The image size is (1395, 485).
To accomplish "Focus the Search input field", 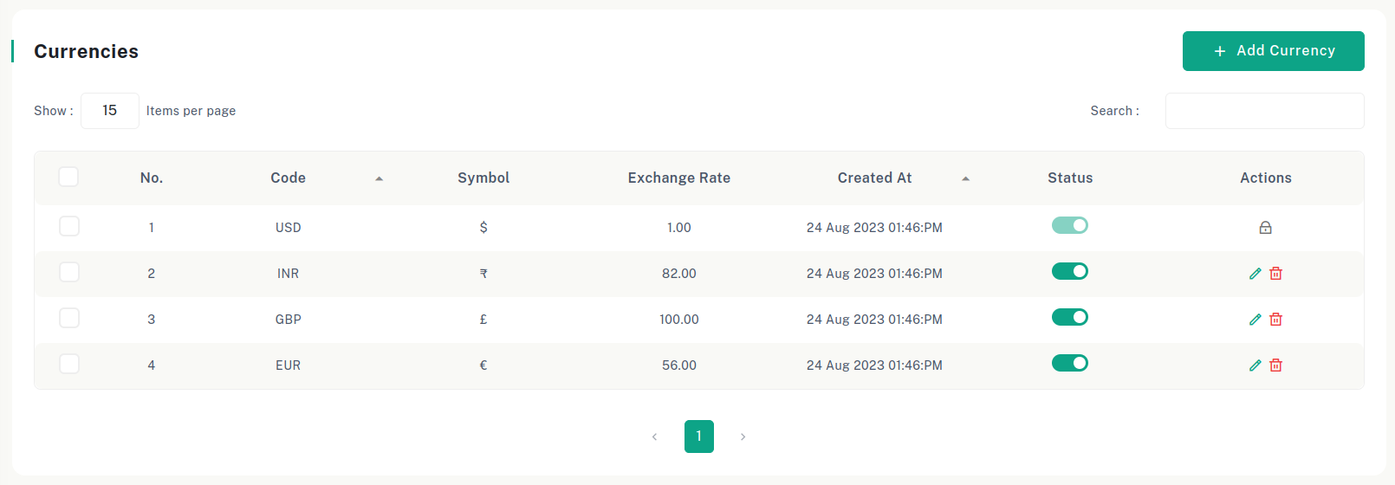I will (x=1264, y=111).
